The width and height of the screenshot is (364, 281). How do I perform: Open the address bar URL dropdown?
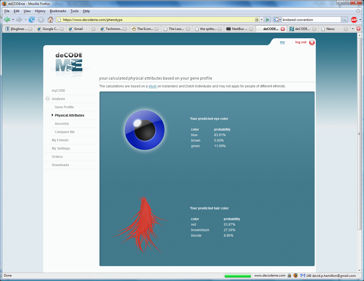pos(262,20)
